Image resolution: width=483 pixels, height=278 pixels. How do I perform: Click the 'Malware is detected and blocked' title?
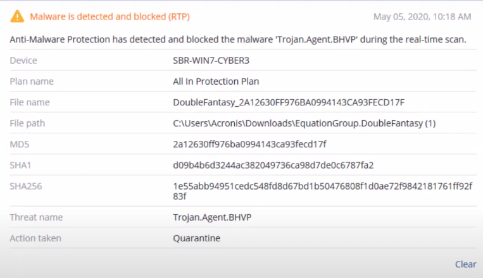(x=110, y=16)
